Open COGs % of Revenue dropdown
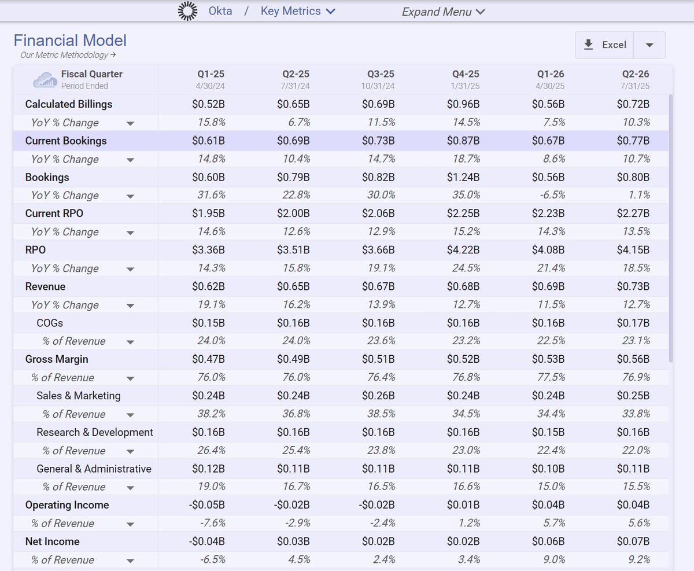The image size is (694, 571). [130, 341]
